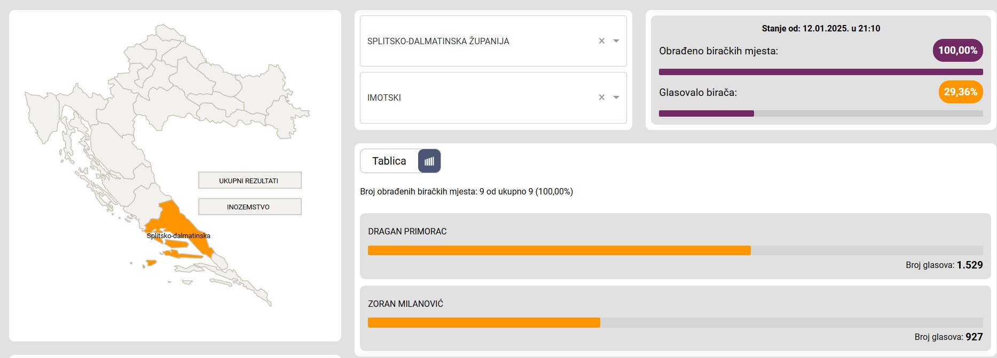
Task: Open the Splitsko-dalmatinska županija combo box
Action: pyautogui.click(x=493, y=41)
